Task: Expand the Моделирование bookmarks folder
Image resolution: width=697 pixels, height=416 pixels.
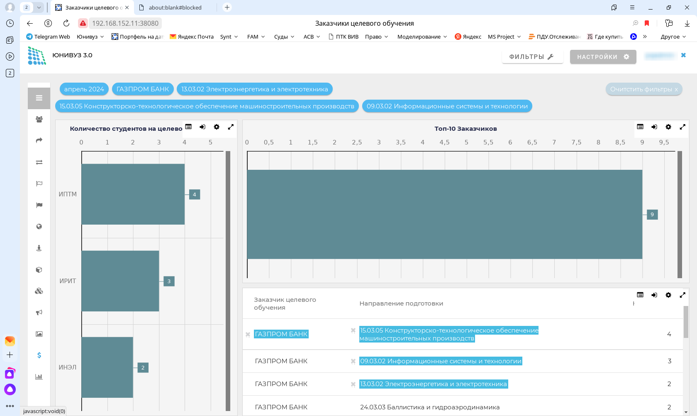Action: pos(422,37)
